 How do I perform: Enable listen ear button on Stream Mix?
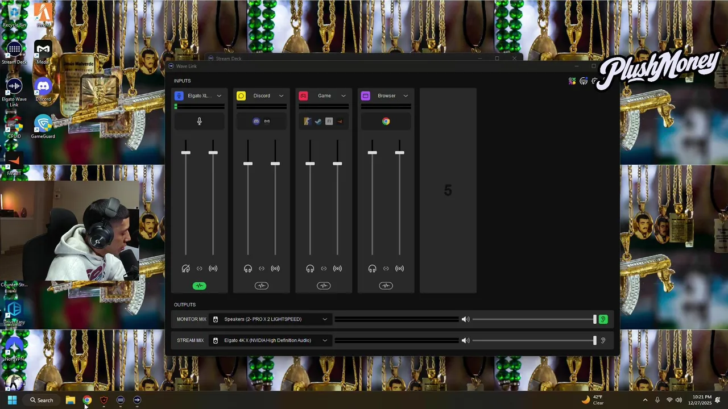tap(603, 341)
